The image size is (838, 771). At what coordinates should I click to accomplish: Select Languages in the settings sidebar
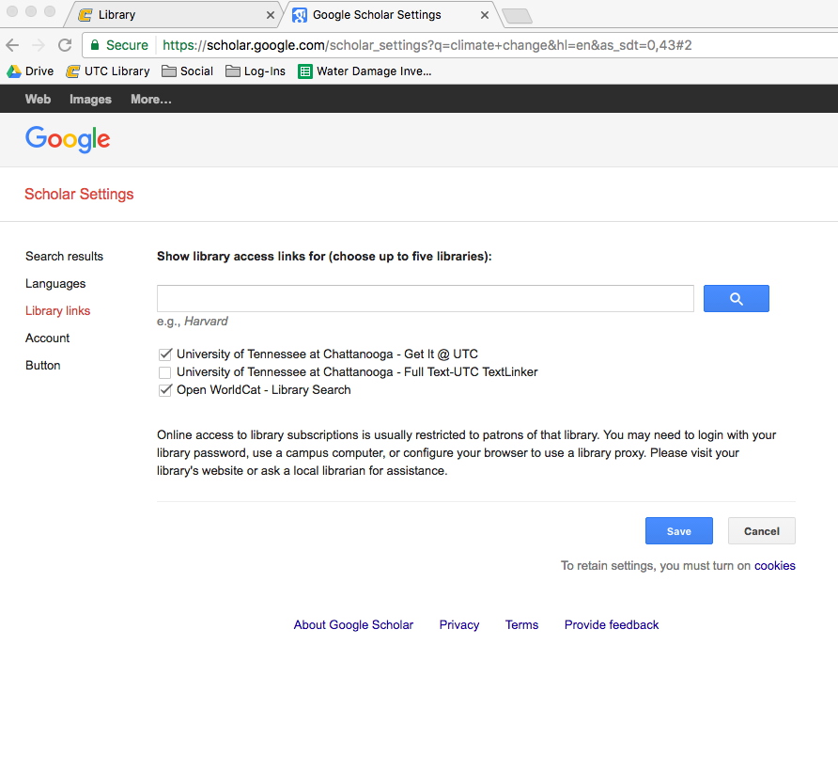pyautogui.click(x=55, y=284)
